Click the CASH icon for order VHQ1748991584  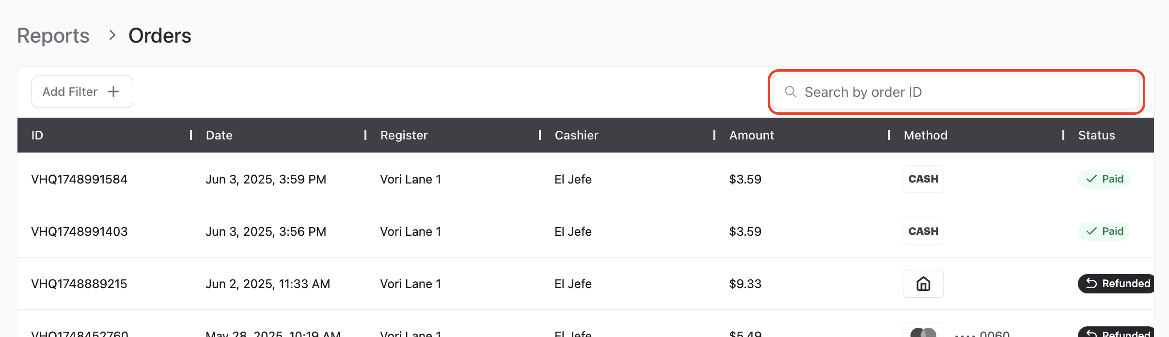tap(923, 179)
